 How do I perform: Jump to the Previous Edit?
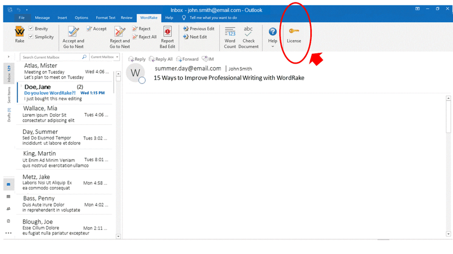pyautogui.click(x=198, y=29)
